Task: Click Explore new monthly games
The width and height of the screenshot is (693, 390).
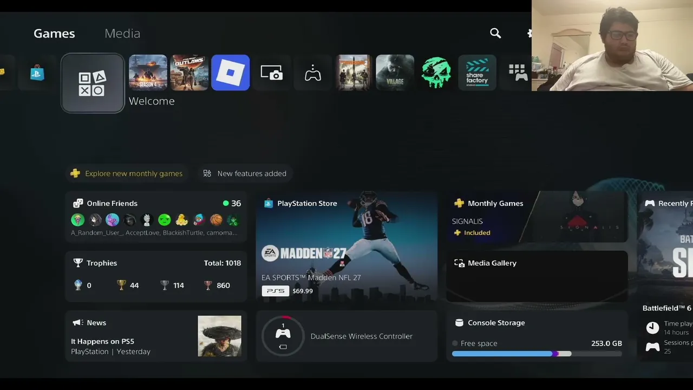Action: tap(127, 173)
